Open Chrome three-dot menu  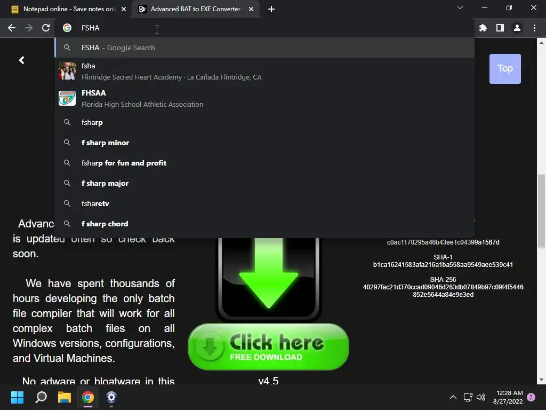pyautogui.click(x=534, y=28)
